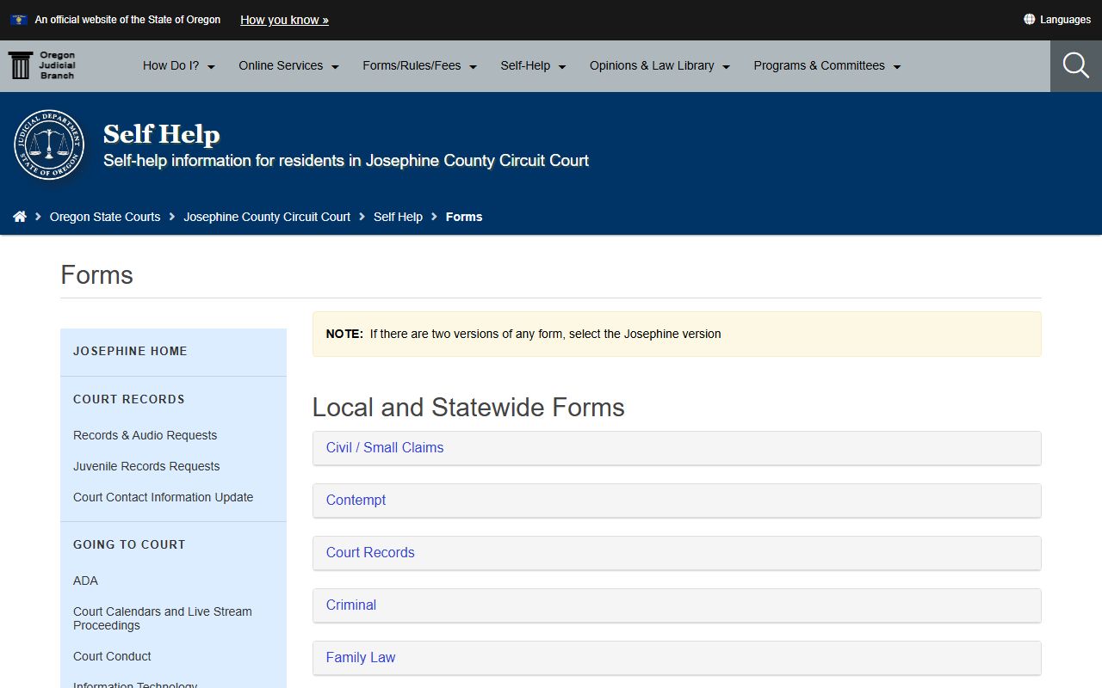Screen dimensions: 1102x688
Task: Click the Forms breadcrumb item
Action: [x=464, y=217]
